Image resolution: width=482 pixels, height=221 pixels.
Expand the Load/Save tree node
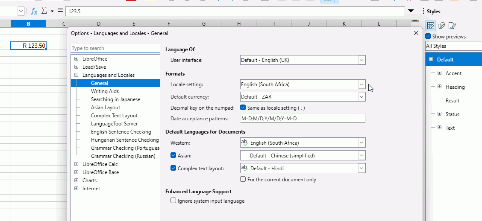pyautogui.click(x=76, y=67)
